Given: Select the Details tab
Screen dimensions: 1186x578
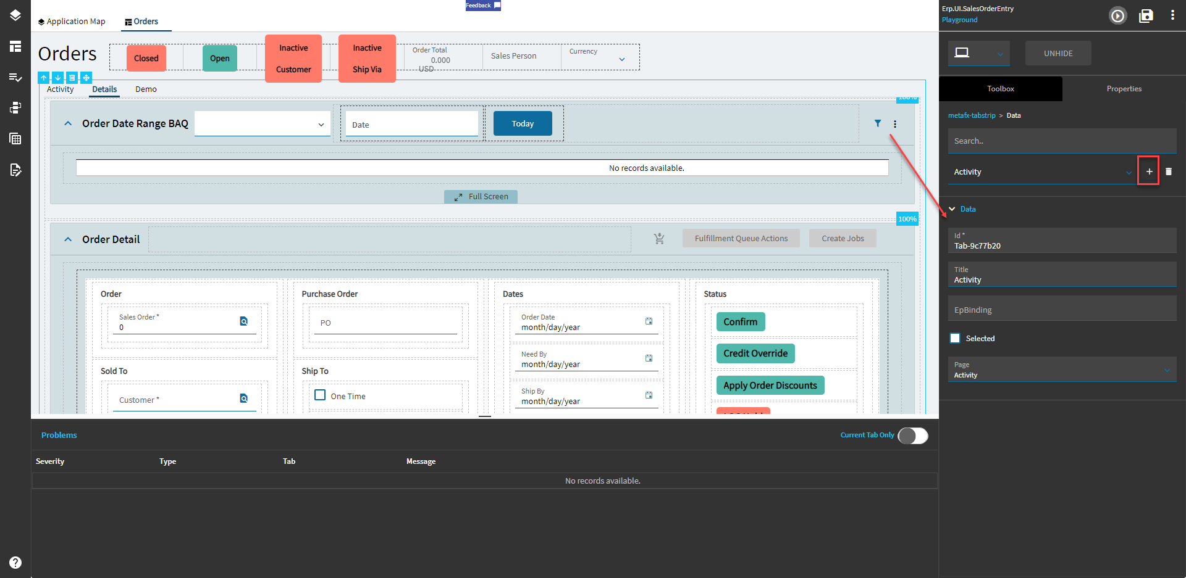Looking at the screenshot, I should pyautogui.click(x=104, y=89).
